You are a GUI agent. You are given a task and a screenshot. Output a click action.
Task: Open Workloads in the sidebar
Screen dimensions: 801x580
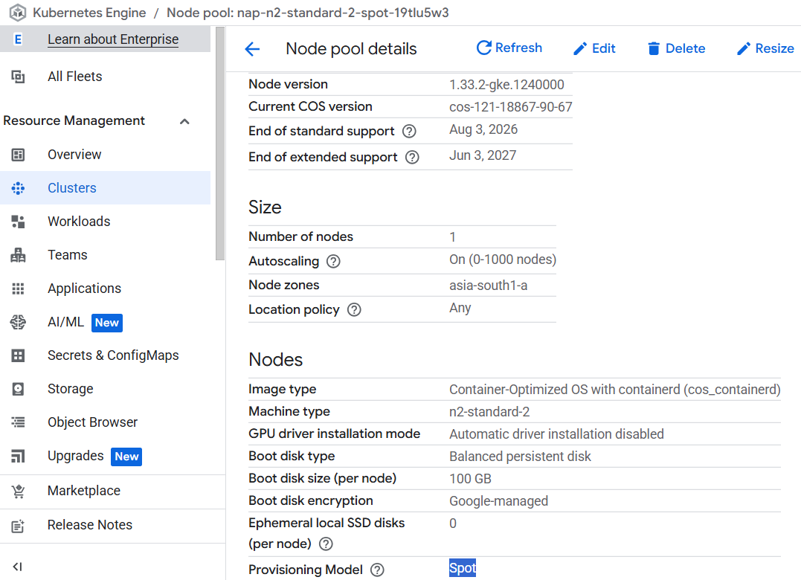(x=79, y=222)
